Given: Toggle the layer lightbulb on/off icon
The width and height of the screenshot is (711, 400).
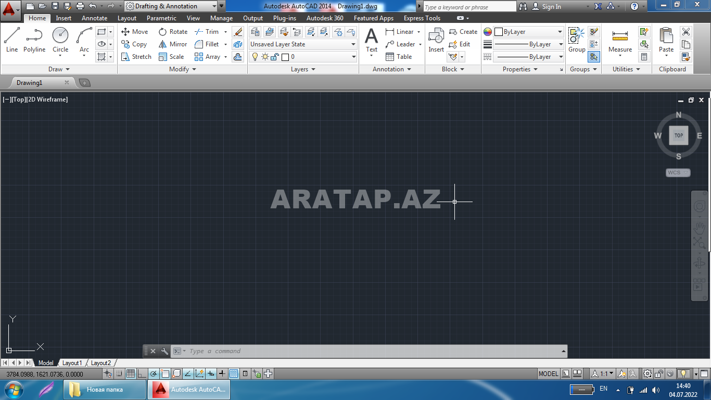Looking at the screenshot, I should pos(255,57).
